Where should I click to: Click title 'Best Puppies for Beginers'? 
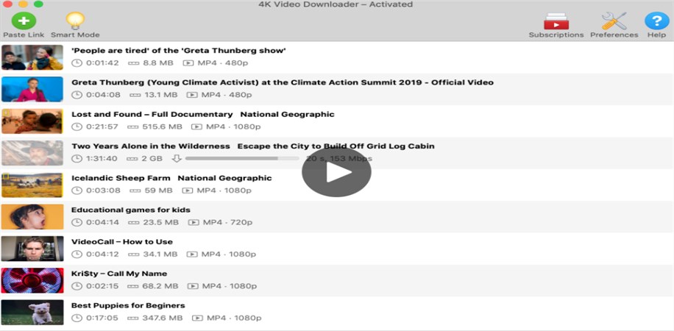click(128, 306)
